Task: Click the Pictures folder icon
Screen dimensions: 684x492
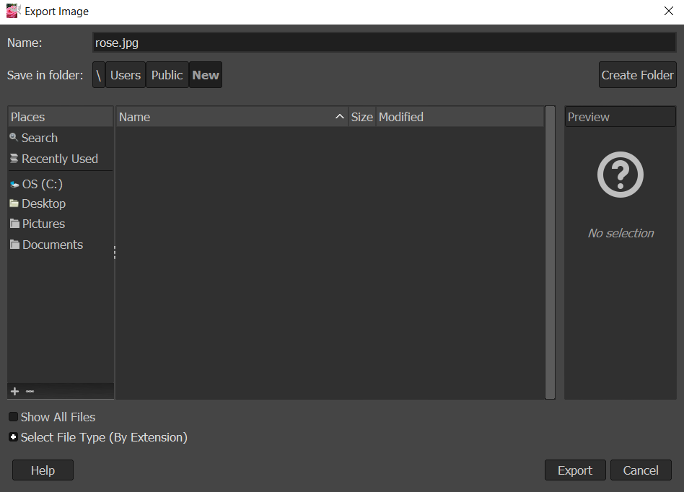Action: tap(14, 224)
